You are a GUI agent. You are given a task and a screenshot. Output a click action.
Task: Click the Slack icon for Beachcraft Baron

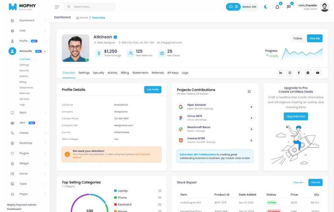[x=181, y=129]
